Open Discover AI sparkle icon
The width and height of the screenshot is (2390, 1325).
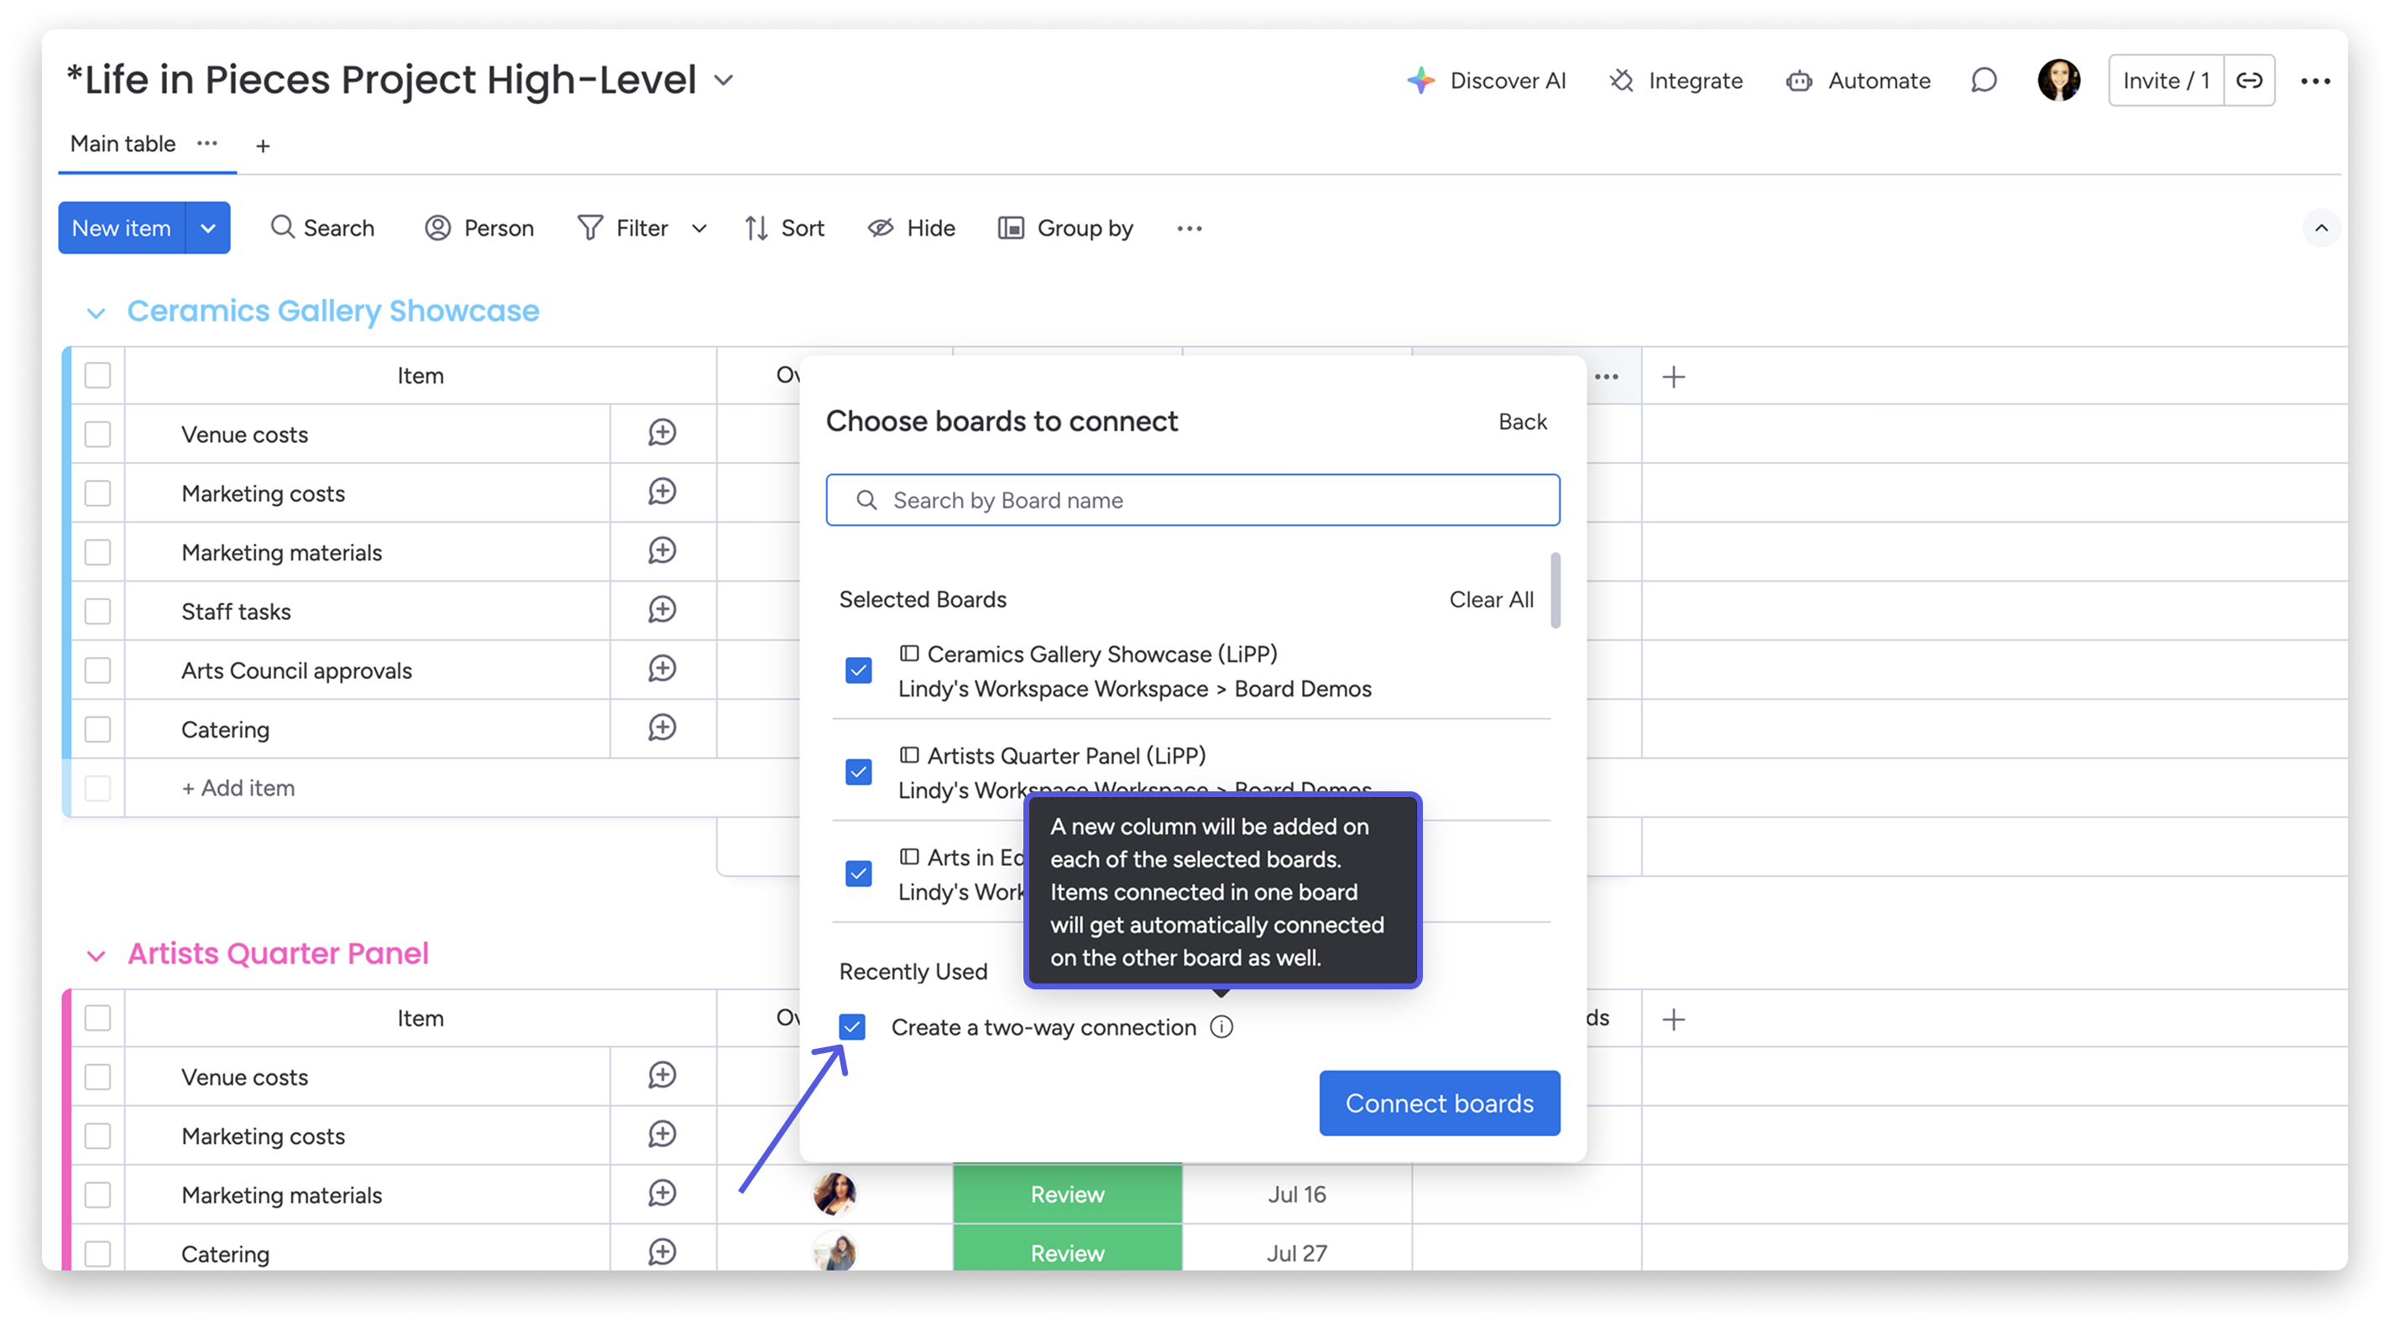point(1420,81)
